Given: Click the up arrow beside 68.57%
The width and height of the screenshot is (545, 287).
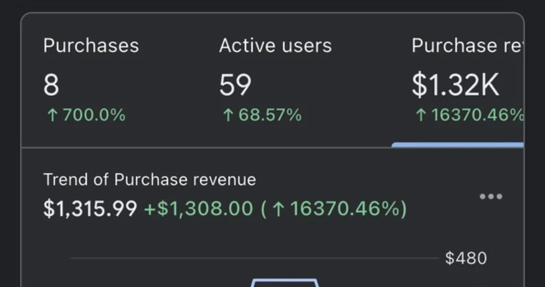Looking at the screenshot, I should (x=228, y=115).
